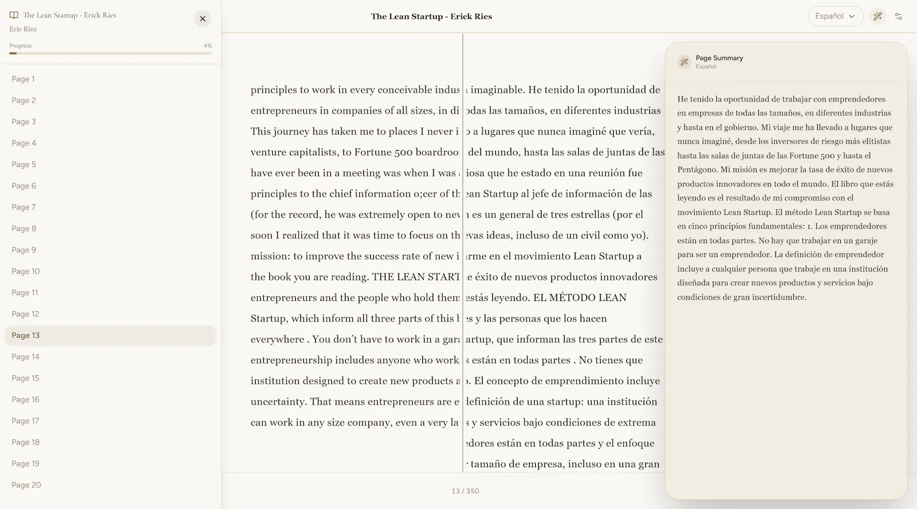Click the sidebar title The Lean Startup - Erick Ries
The width and height of the screenshot is (917, 509).
coord(69,15)
